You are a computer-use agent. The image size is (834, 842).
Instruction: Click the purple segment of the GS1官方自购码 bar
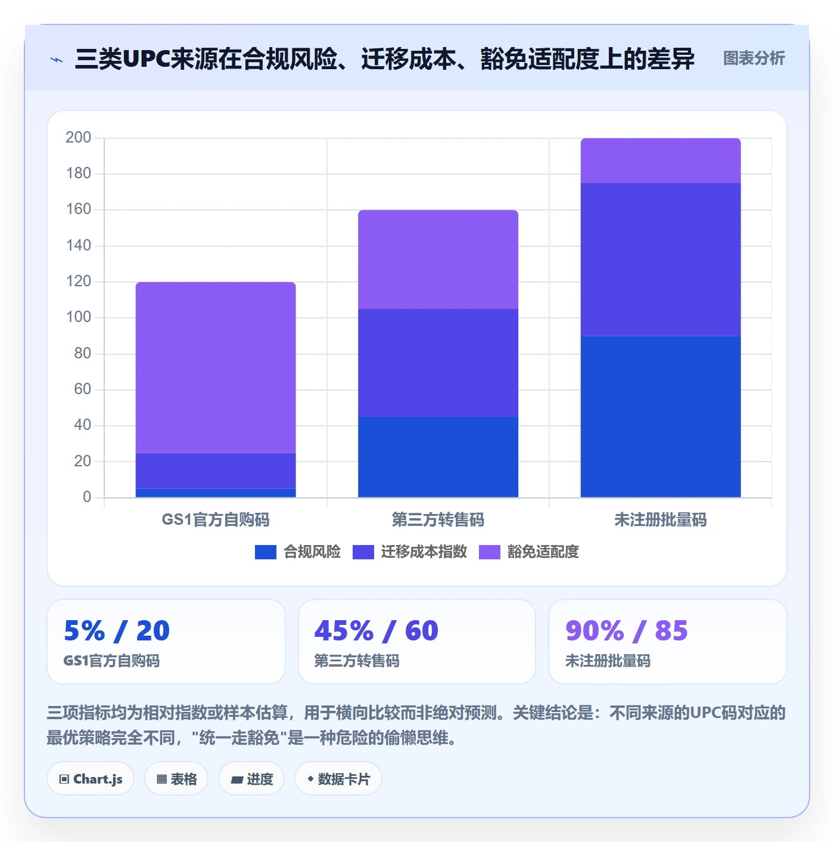click(216, 367)
